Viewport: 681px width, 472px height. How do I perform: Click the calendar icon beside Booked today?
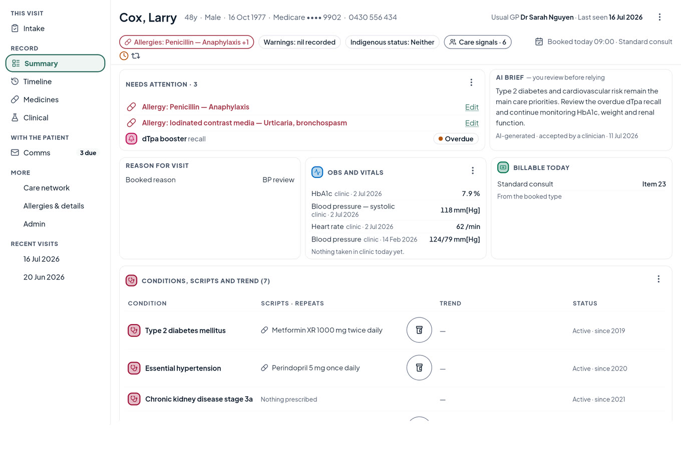coord(539,41)
